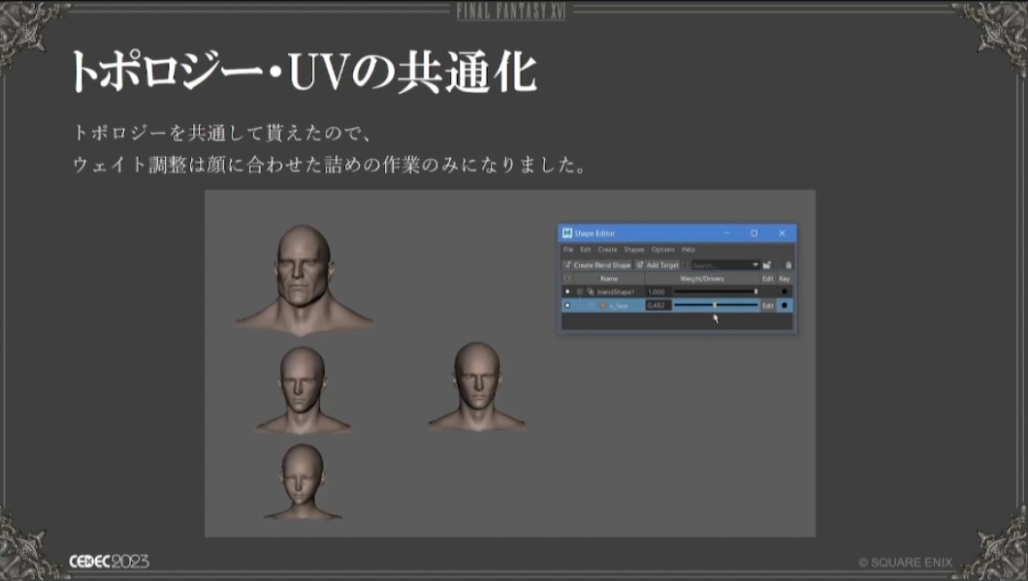Open the File menu in Shape Editor

(568, 249)
